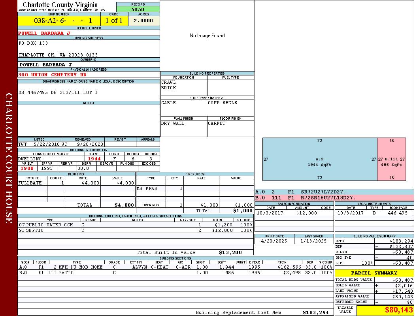Image resolution: width=415 pixels, height=316 pixels.
Task: Click the 'No Image Found' photo placeholder
Action: pyautogui.click(x=207, y=36)
